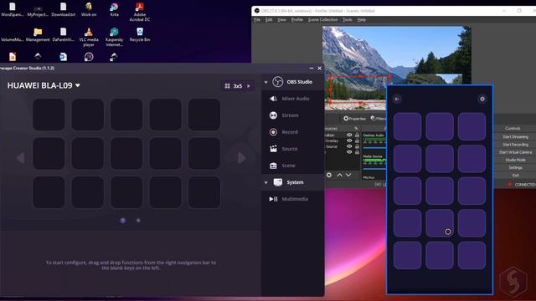Select the DaFareInVi... file on desktop
This screenshot has width=536, height=301.
coord(64,34)
